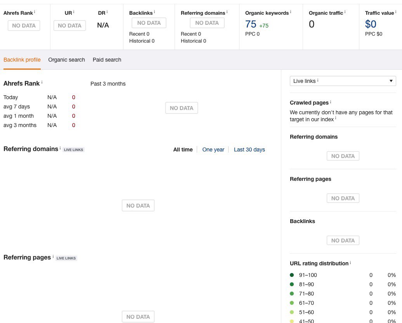The height and width of the screenshot is (323, 402).
Task: Click the Crawled pages info icon
Action: coord(331,102)
